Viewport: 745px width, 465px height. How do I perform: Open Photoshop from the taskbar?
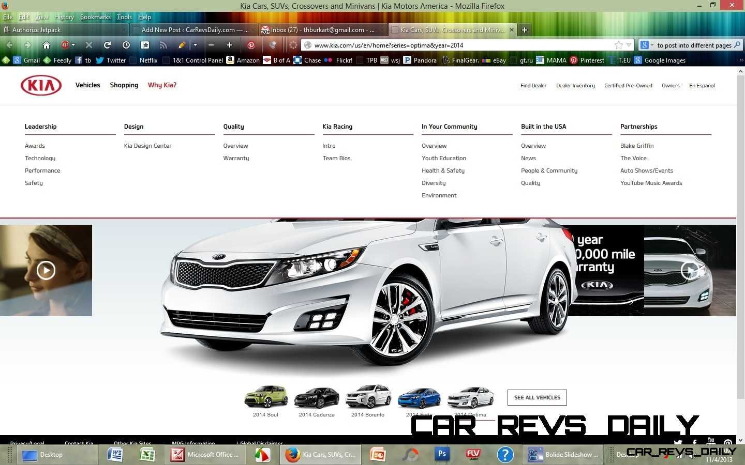[442, 454]
